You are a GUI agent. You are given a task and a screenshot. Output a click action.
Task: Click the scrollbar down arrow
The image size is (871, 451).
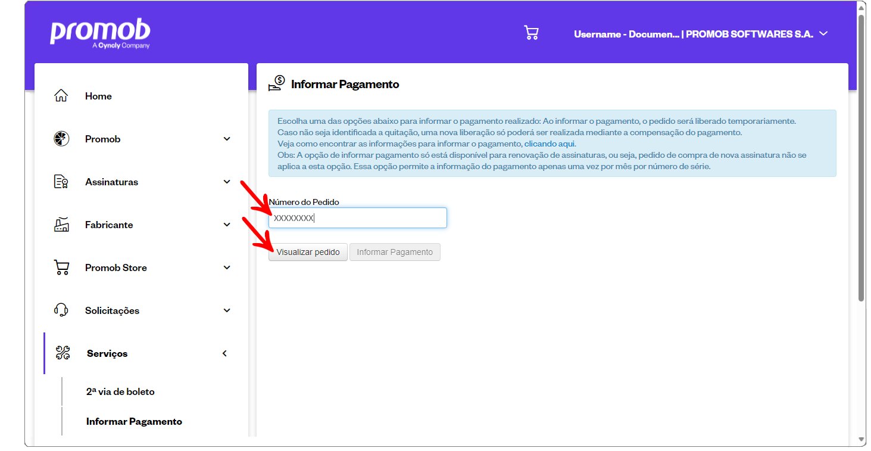point(861,440)
